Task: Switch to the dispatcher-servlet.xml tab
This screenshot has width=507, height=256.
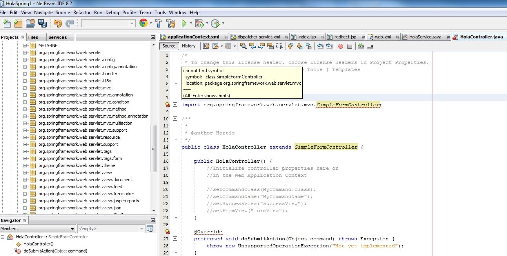Action: pos(259,37)
